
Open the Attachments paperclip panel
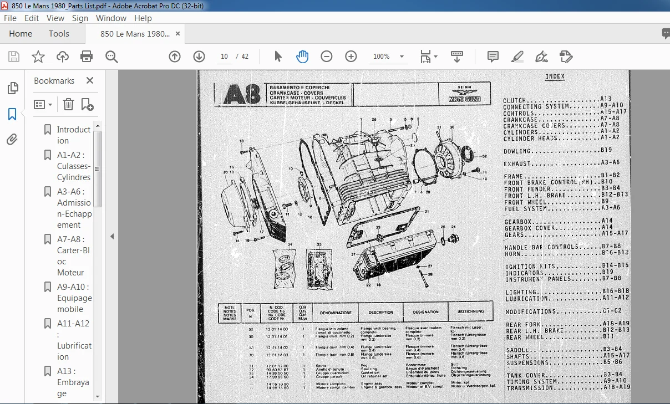point(12,140)
